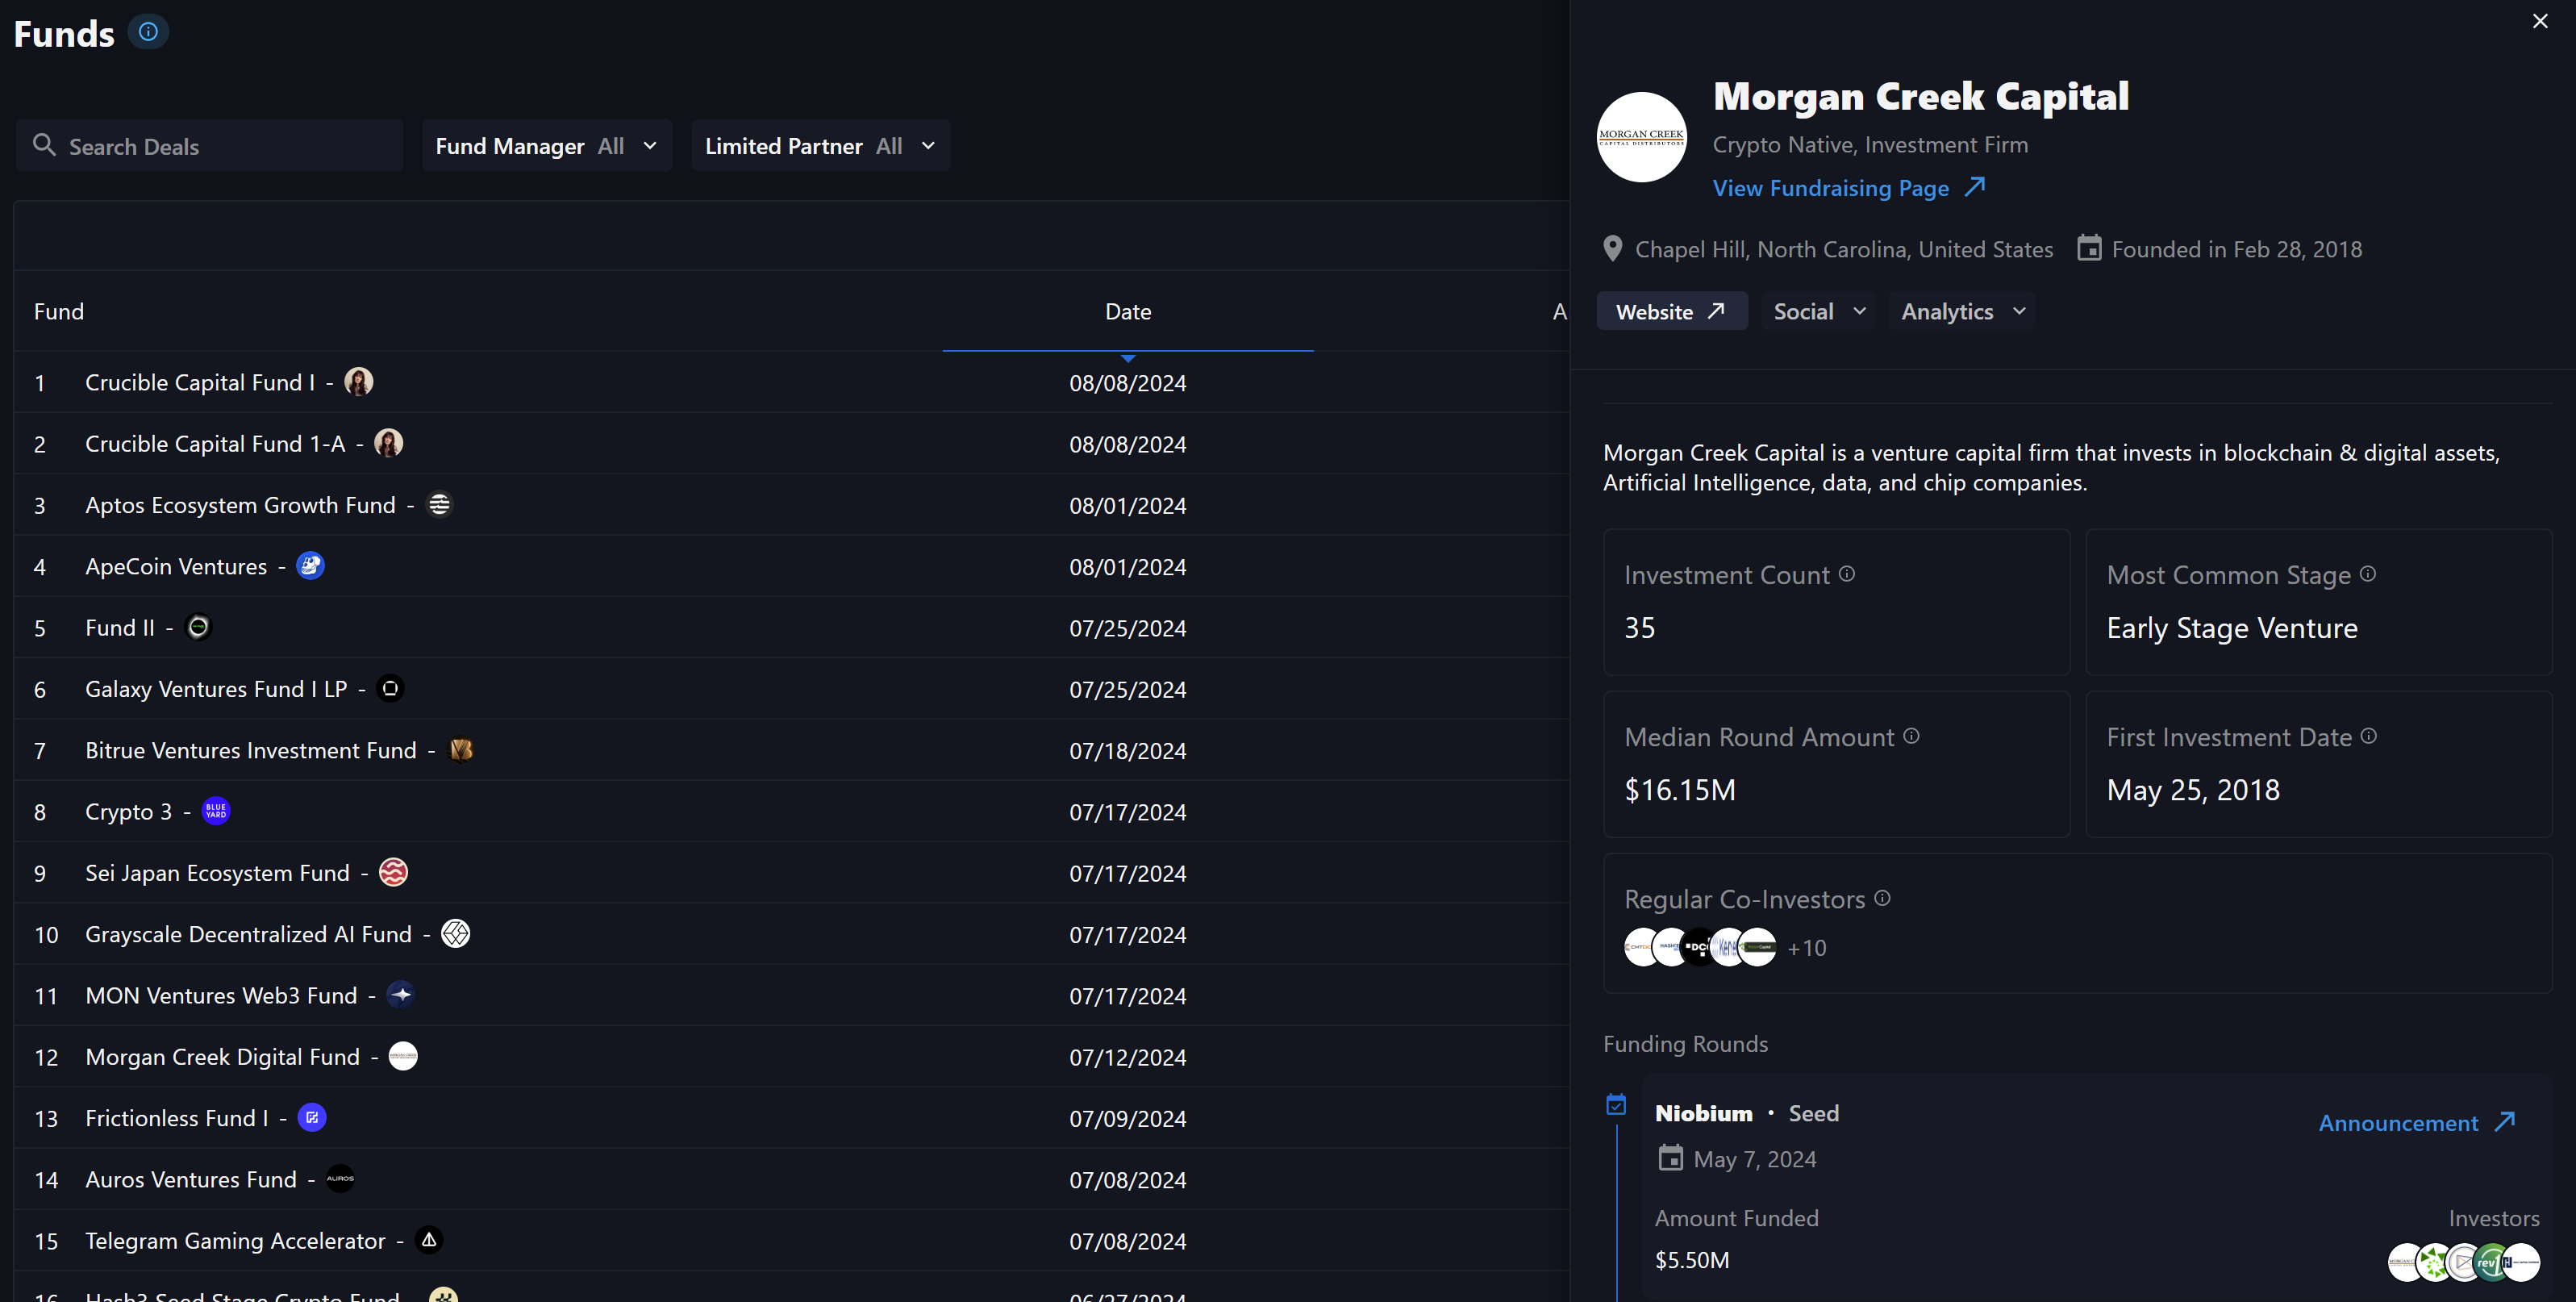
Task: Click the Funds info icon
Action: click(148, 32)
